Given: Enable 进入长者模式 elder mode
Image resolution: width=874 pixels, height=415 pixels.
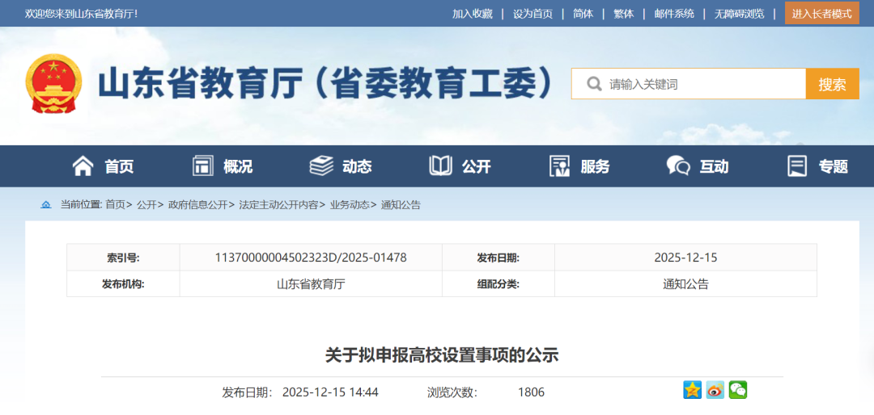Looking at the screenshot, I should pyautogui.click(x=821, y=14).
